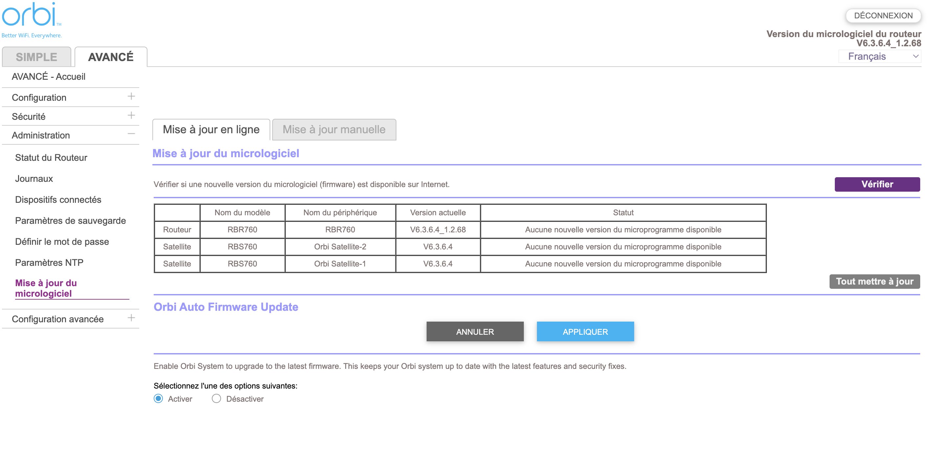
Task: Click the Orbi Auto Firmware Update heading
Action: [226, 307]
